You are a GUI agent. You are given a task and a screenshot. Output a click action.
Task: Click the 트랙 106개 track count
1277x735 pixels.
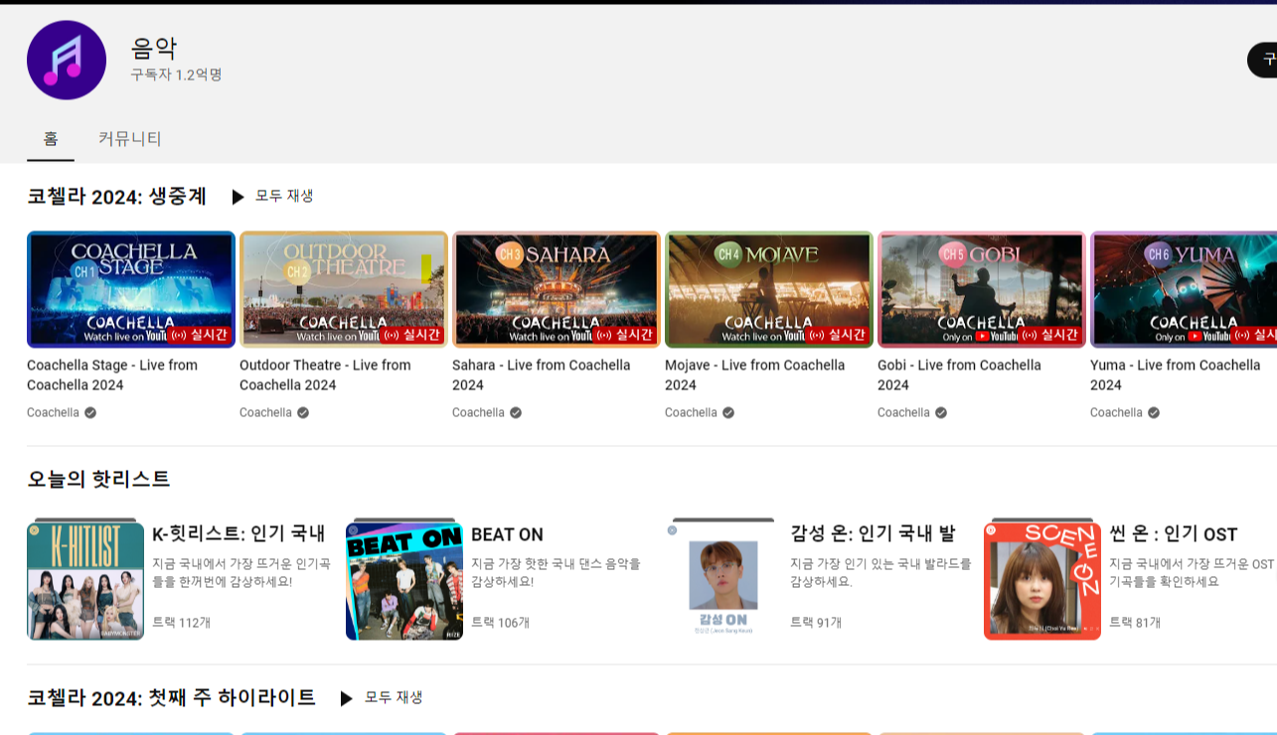(x=500, y=623)
